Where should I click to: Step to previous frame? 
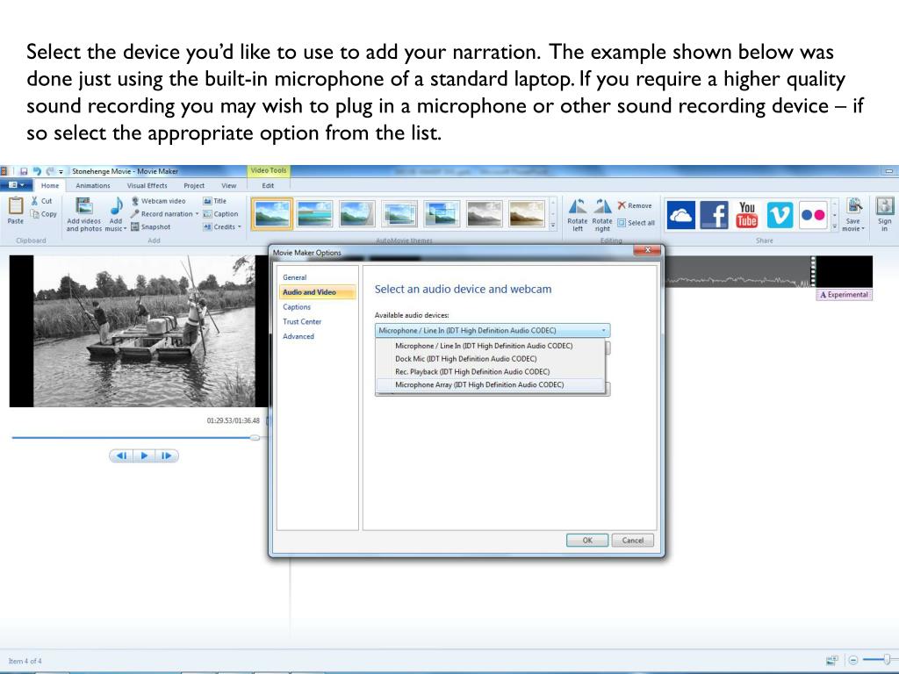121,455
